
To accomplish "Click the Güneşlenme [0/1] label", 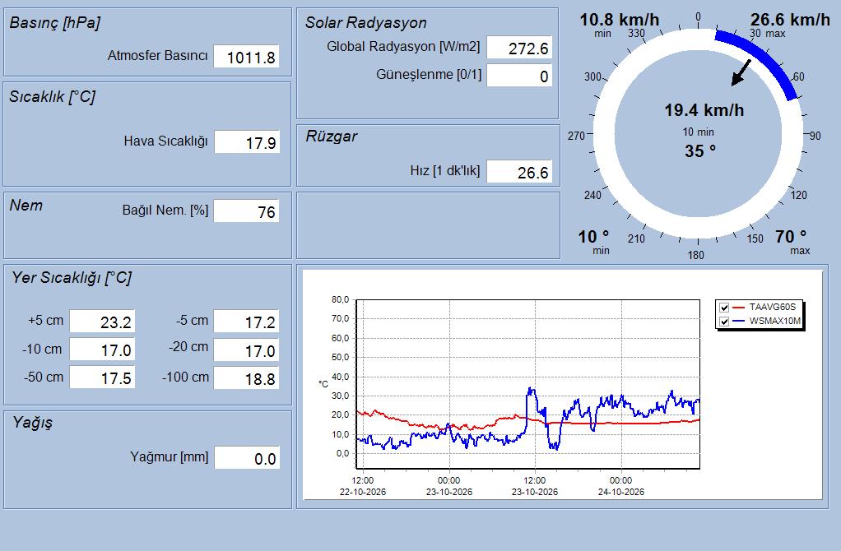I will point(429,75).
